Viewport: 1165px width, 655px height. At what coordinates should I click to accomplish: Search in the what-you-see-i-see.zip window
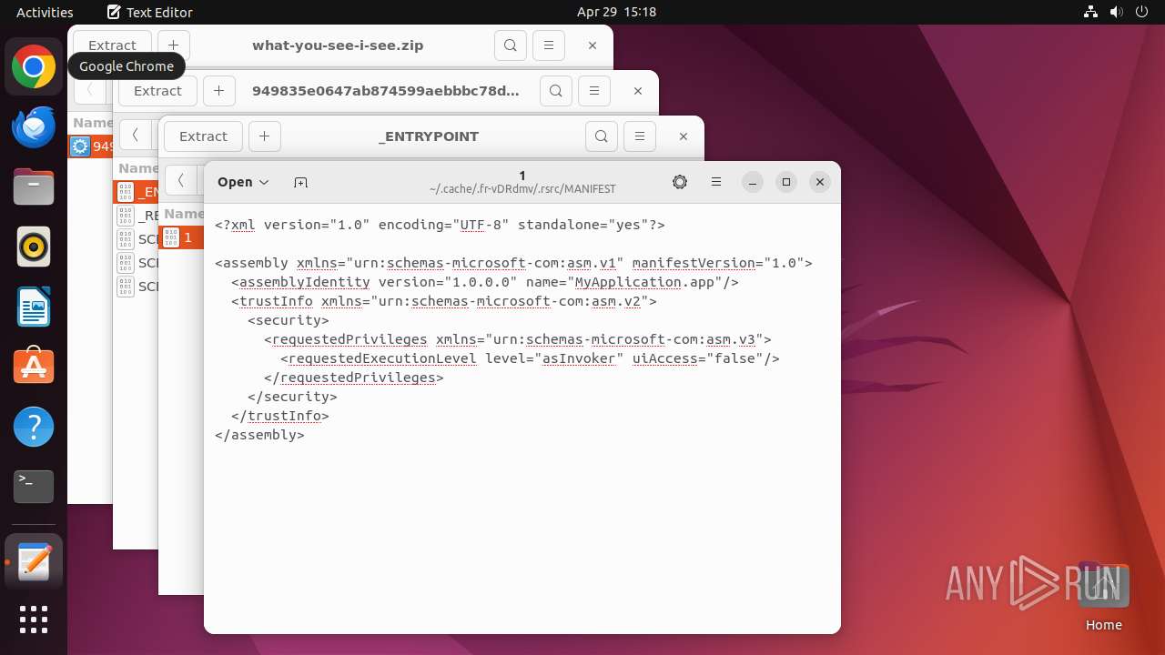(x=510, y=45)
